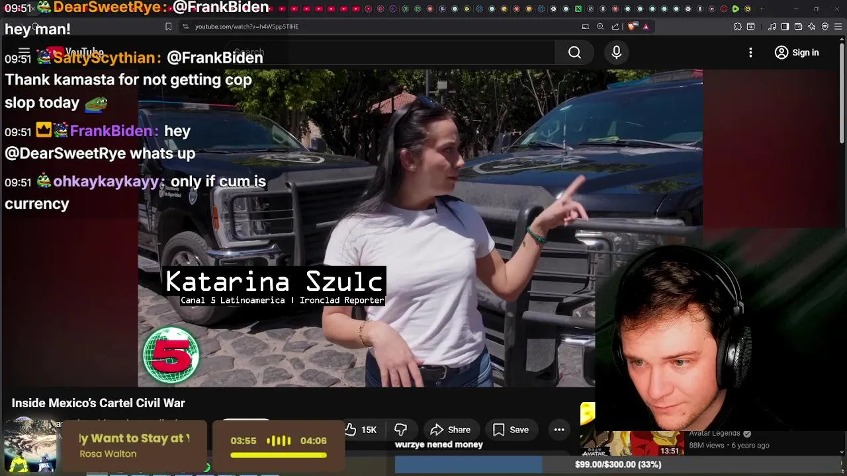Viewport: 847px width, 476px height.
Task: Click the cast screen icon in address bar
Action: (586, 26)
